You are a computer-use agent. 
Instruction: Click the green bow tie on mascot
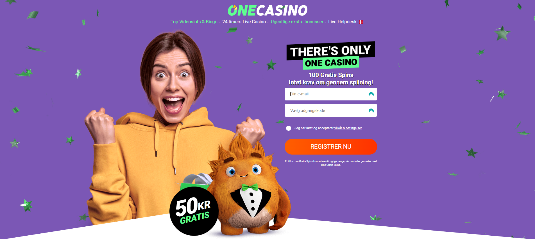tap(250, 187)
